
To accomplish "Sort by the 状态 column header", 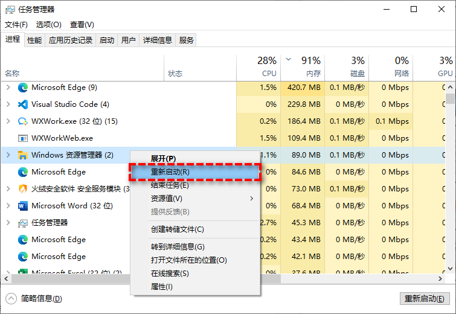I will tap(200, 68).
